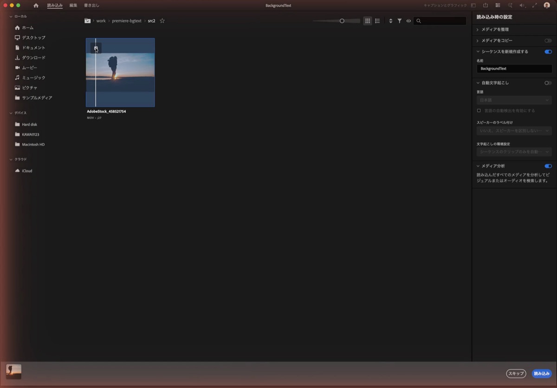
Task: Select the AdobeStock_458521754 clip thumbnail
Action: (120, 72)
